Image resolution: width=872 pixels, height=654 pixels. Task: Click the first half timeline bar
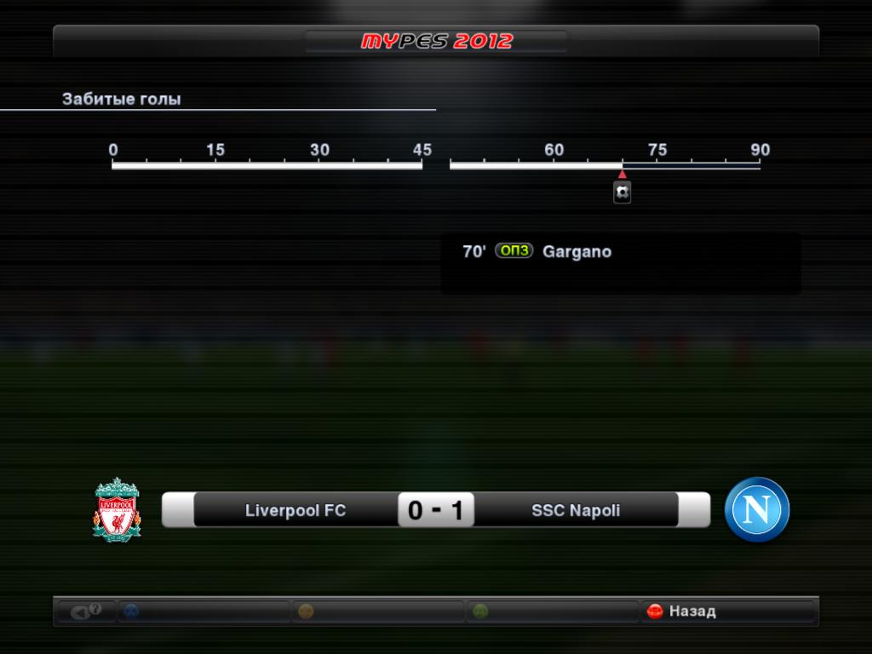click(267, 165)
